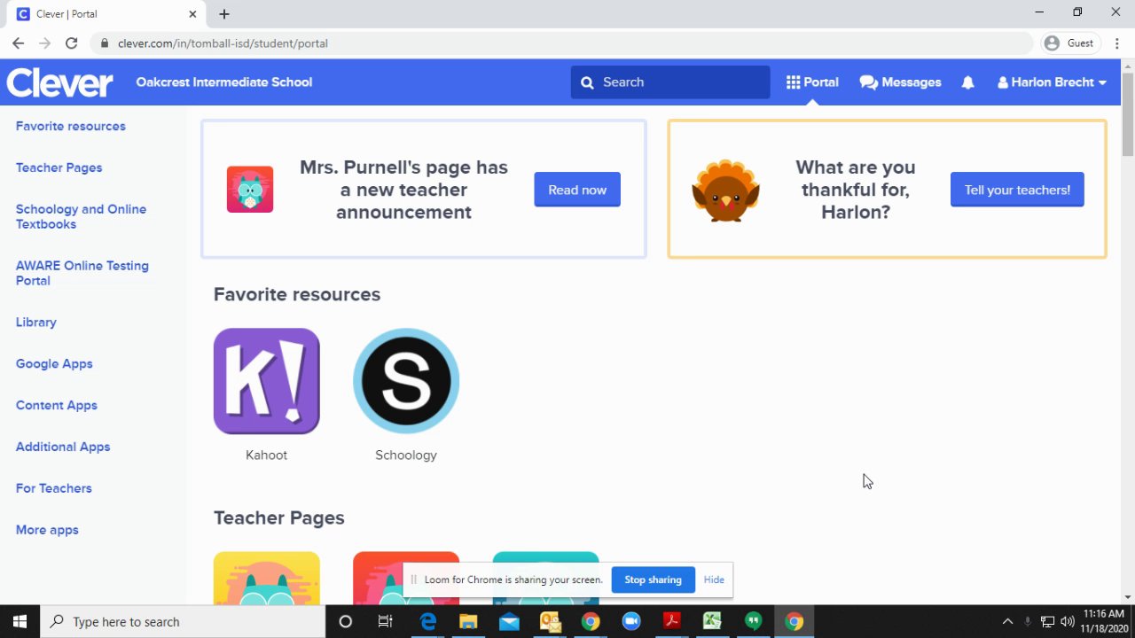Open the yellow teacher page thumbnail
This screenshot has width=1135, height=638.
tap(266, 578)
